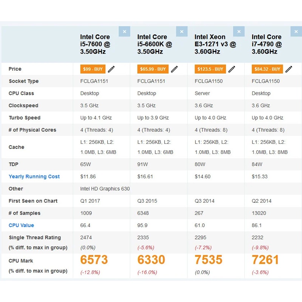302x302 pixels.
Task: Click the 84W TDP value
Action: 257,165
